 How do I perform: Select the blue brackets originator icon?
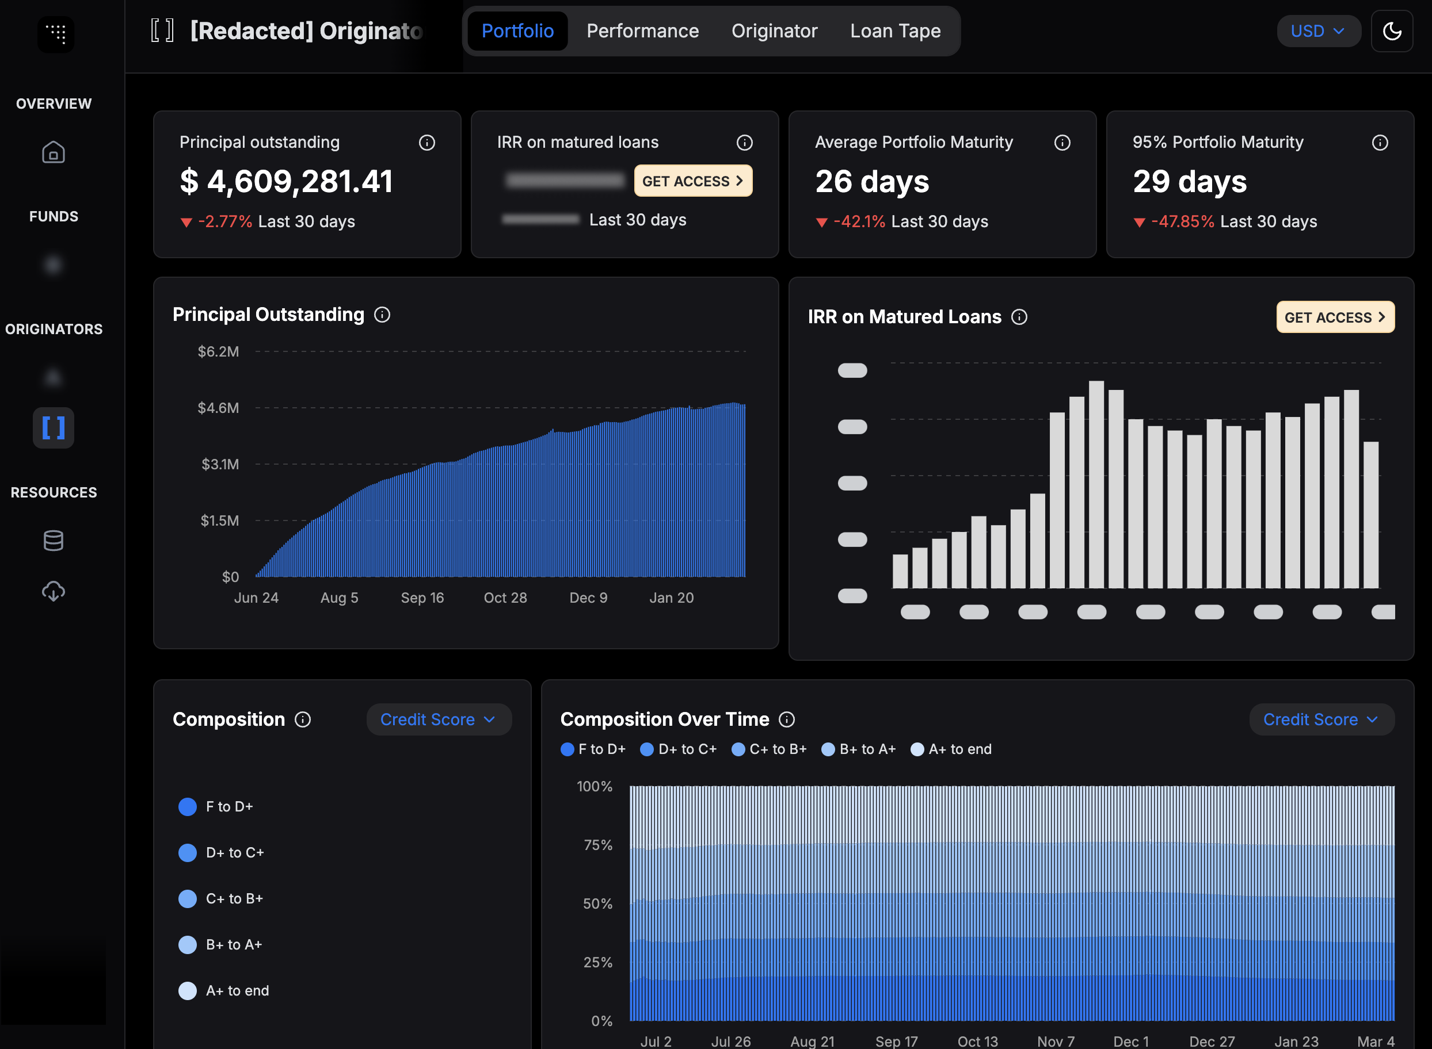pyautogui.click(x=54, y=428)
